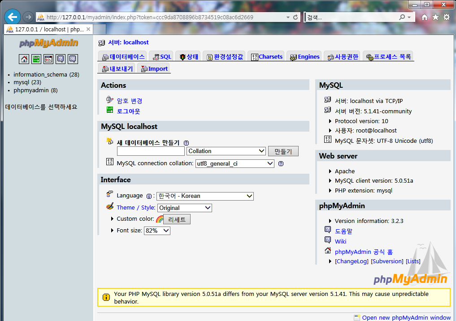Click the rainbow custom color icon
Screen dimensions: 456x321
159,219
